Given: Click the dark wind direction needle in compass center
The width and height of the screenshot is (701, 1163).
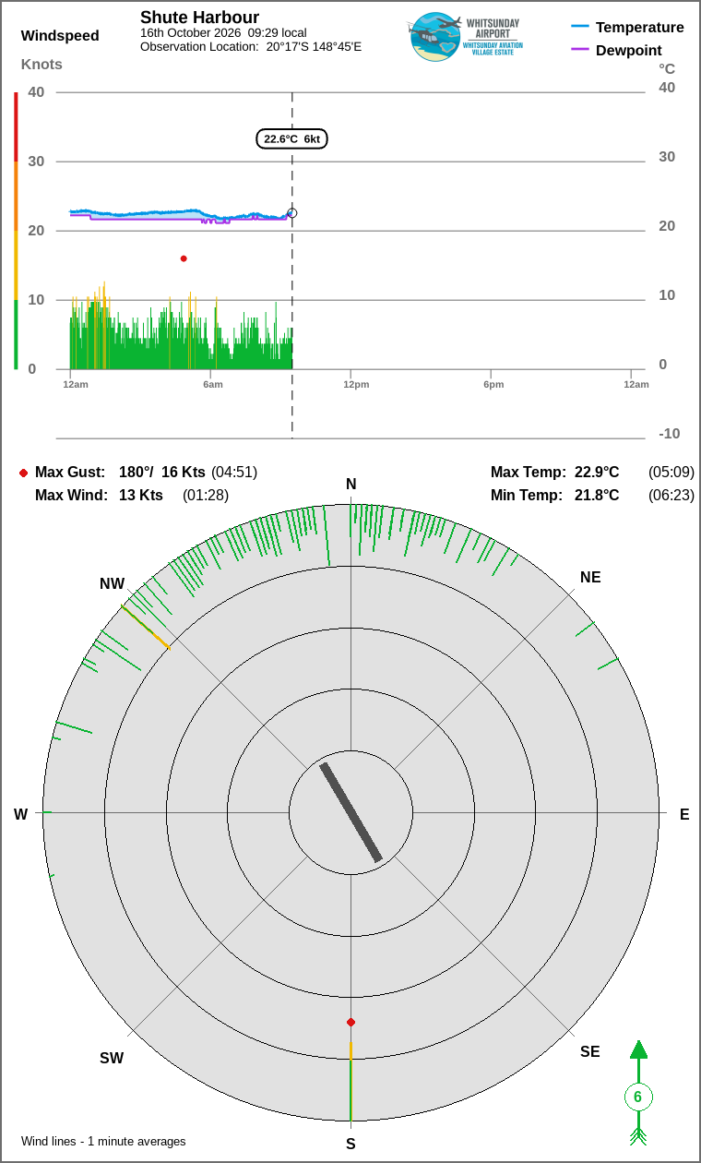Looking at the screenshot, I should click(350, 812).
